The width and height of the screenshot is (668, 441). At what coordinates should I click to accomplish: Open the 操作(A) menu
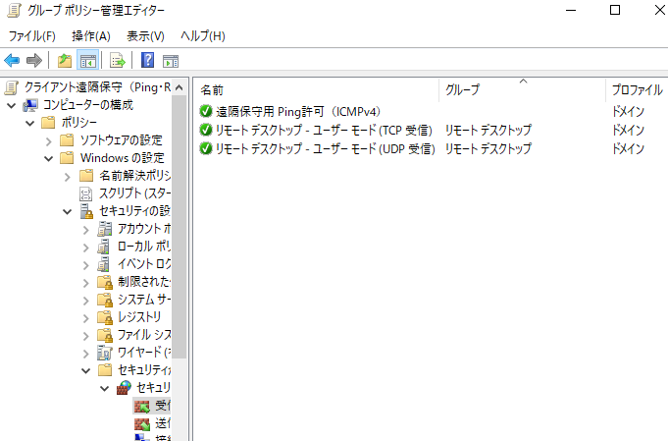pyautogui.click(x=91, y=36)
